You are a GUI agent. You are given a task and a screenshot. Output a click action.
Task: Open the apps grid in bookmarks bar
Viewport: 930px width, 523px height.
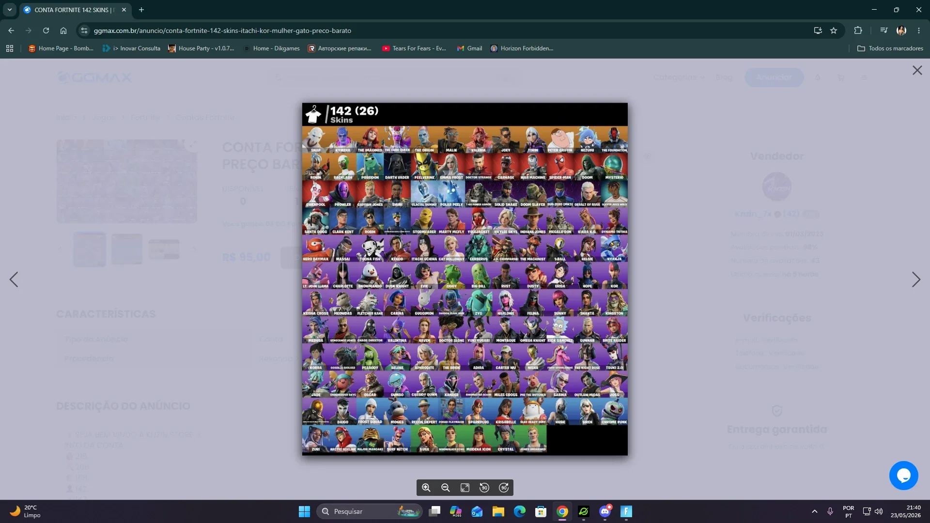tap(10, 48)
